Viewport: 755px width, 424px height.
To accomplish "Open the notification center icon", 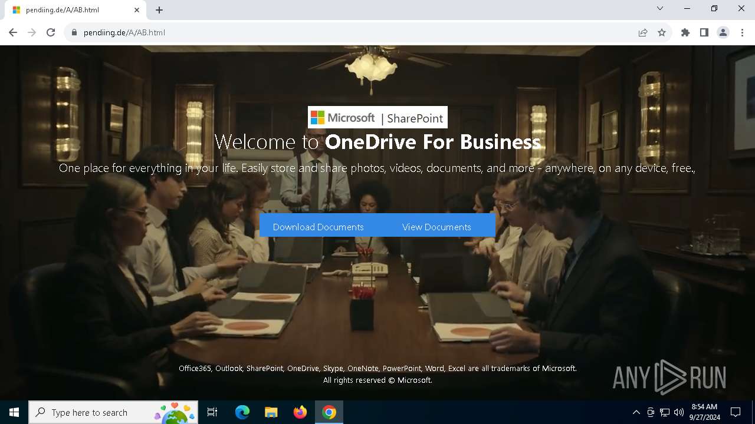I will [x=736, y=412].
